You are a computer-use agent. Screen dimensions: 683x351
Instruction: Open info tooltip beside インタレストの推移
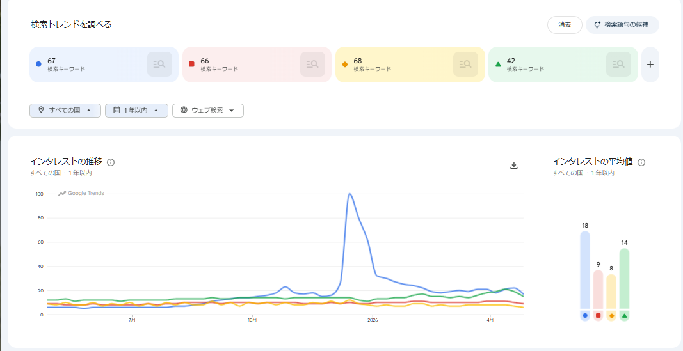(111, 162)
